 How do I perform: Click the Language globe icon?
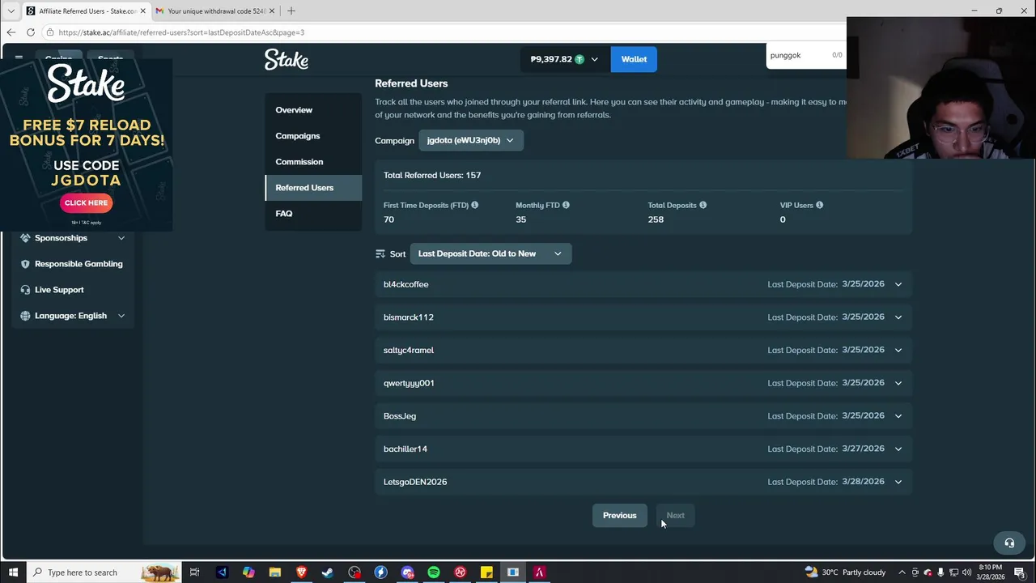pos(25,316)
